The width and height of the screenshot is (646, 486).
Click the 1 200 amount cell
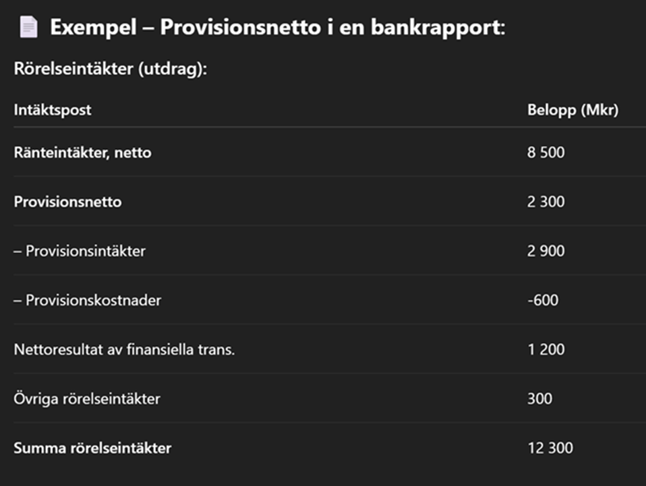546,350
